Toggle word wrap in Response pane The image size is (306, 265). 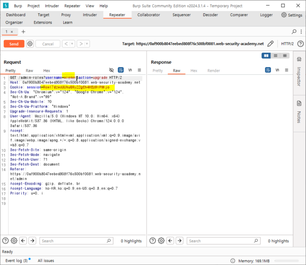(268, 70)
